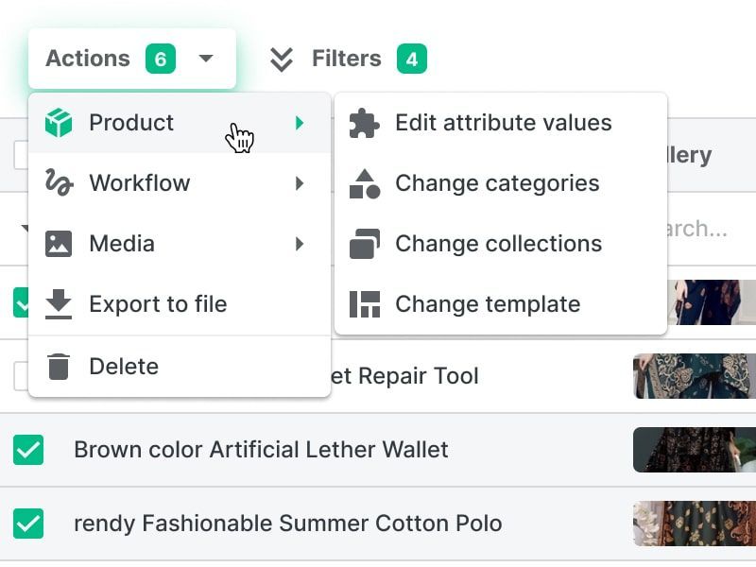The width and height of the screenshot is (756, 567).
Task: Click the shapes icon for categories
Action: 365,183
